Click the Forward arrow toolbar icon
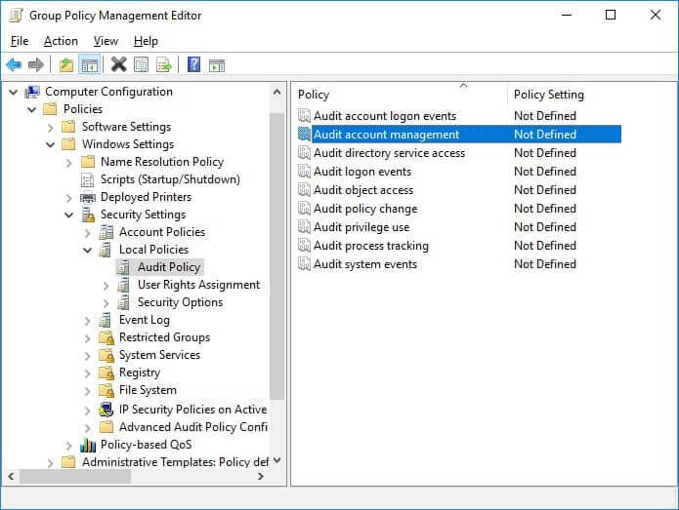 pos(35,64)
